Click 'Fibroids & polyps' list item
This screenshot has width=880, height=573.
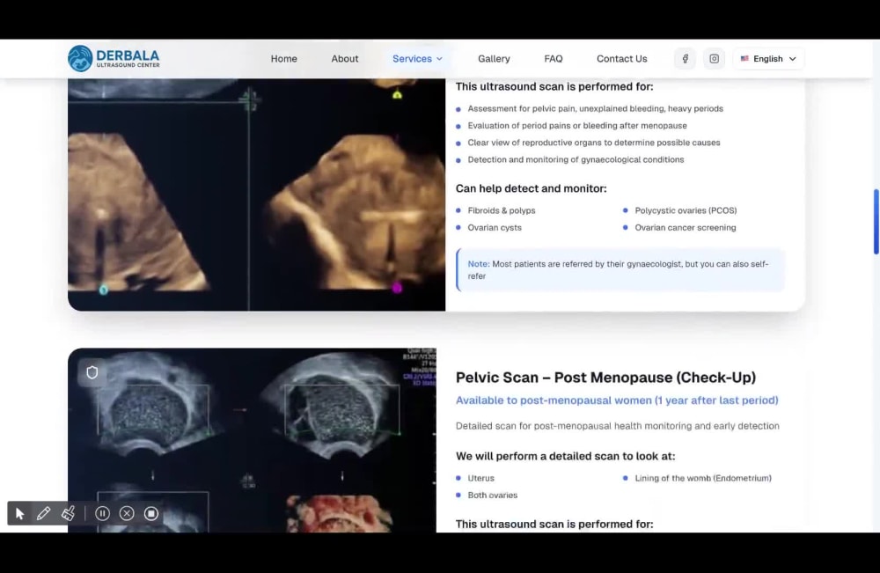click(x=502, y=210)
